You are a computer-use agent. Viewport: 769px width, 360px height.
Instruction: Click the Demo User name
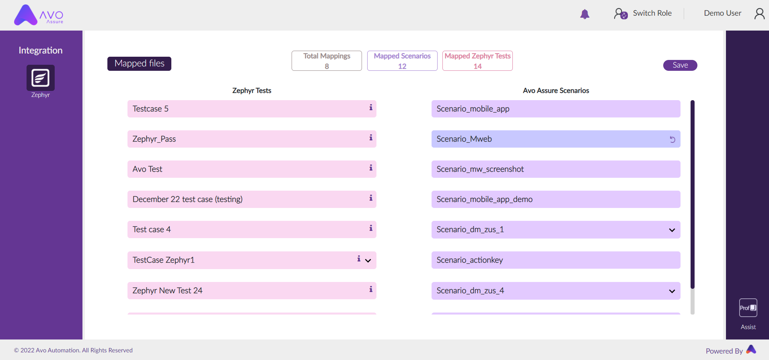pos(722,13)
